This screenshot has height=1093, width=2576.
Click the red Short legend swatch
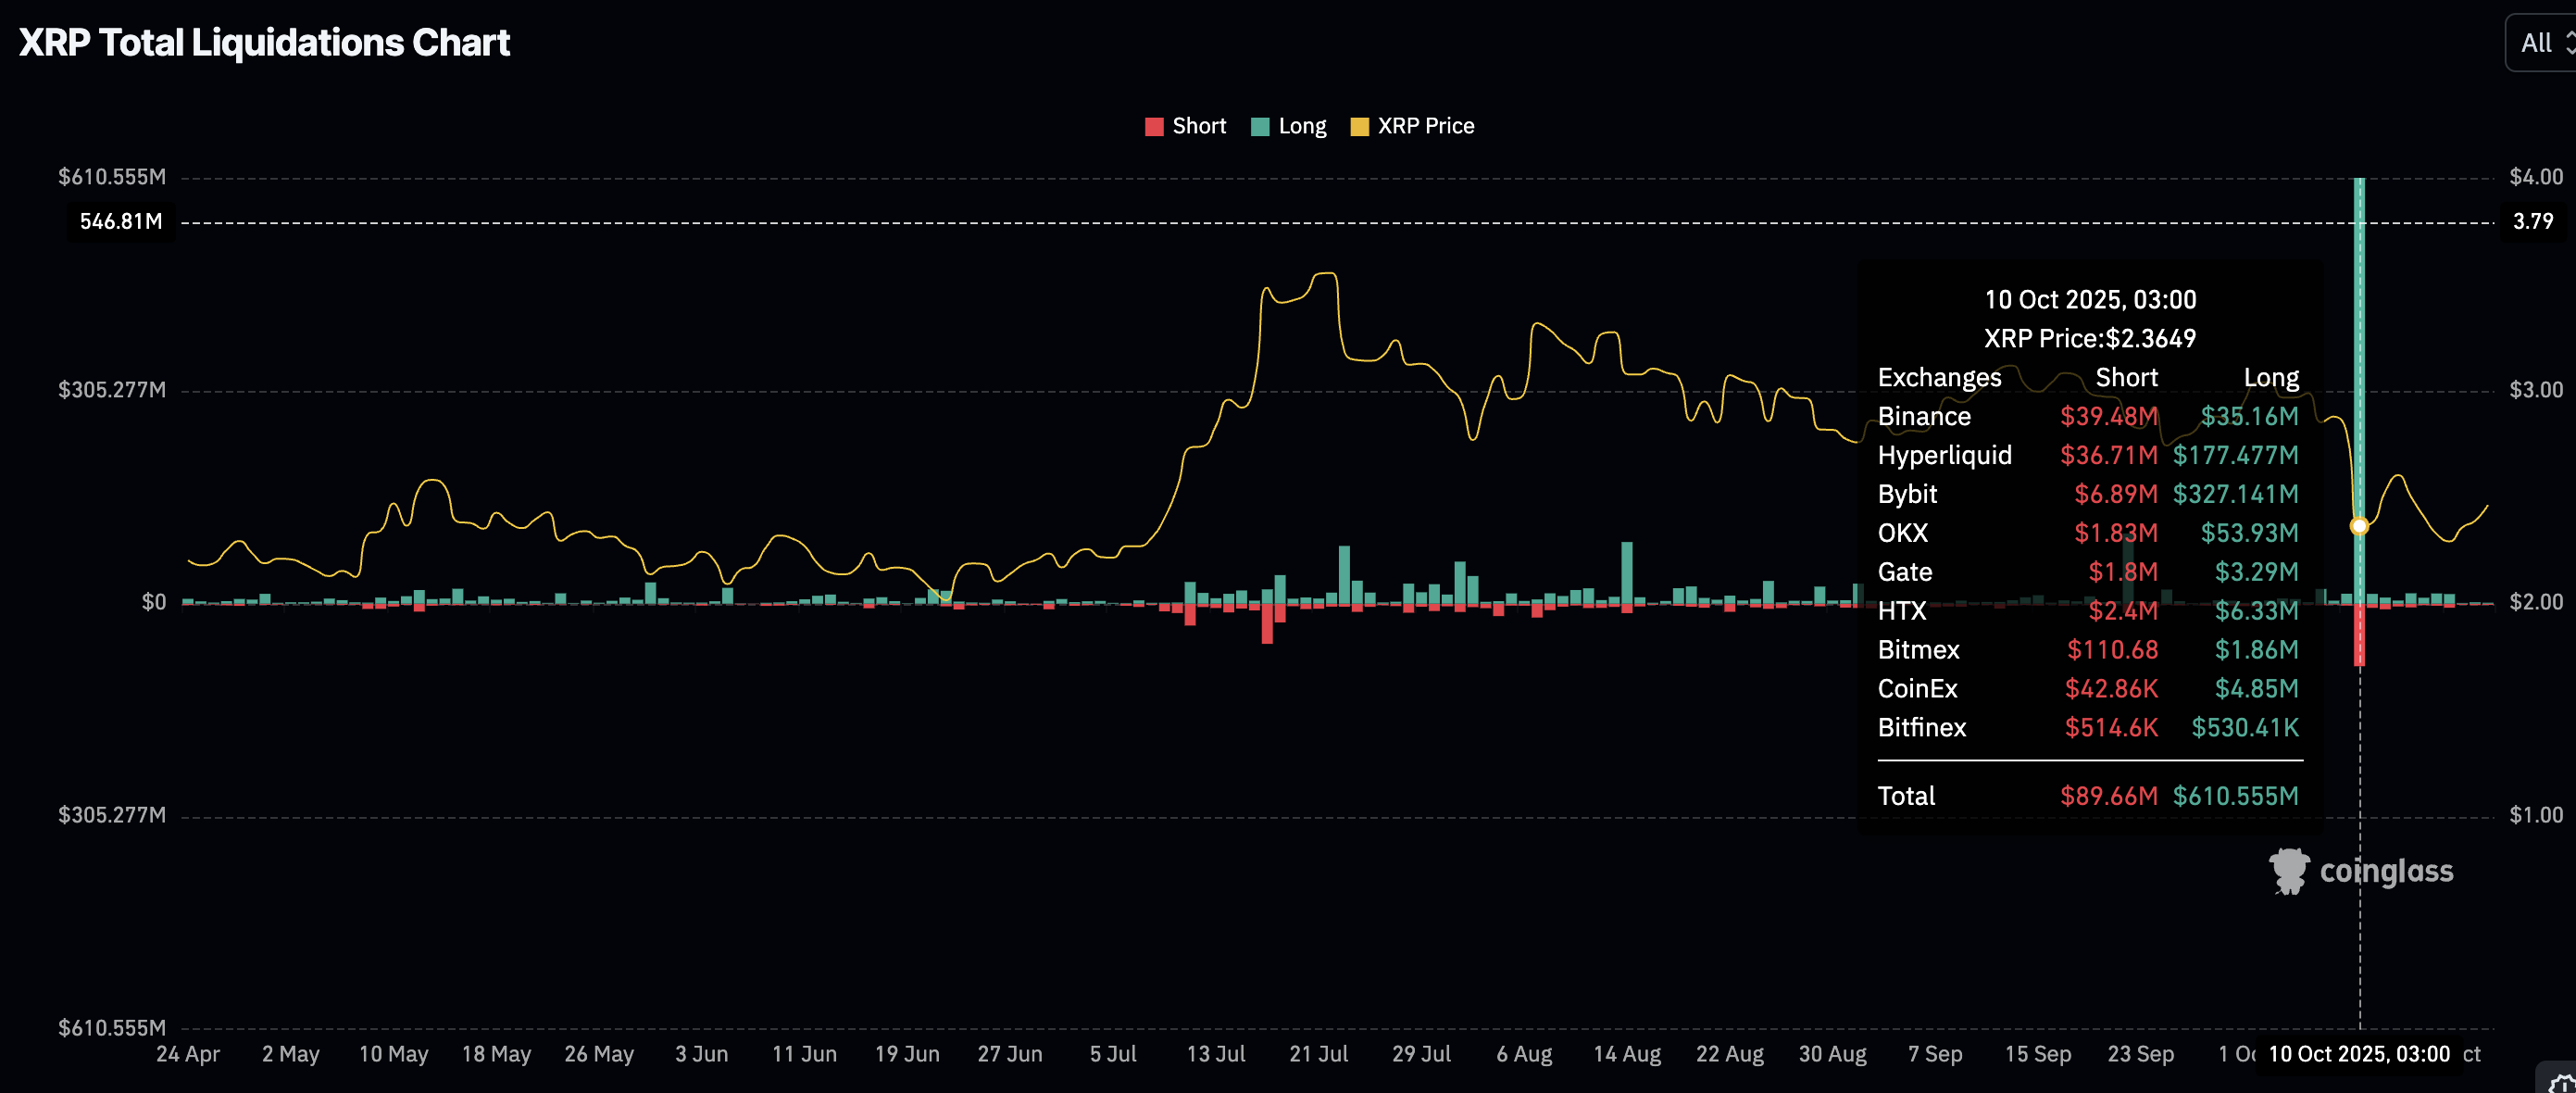point(1154,127)
